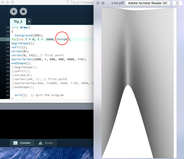Click the second round preview control button

point(103,3)
